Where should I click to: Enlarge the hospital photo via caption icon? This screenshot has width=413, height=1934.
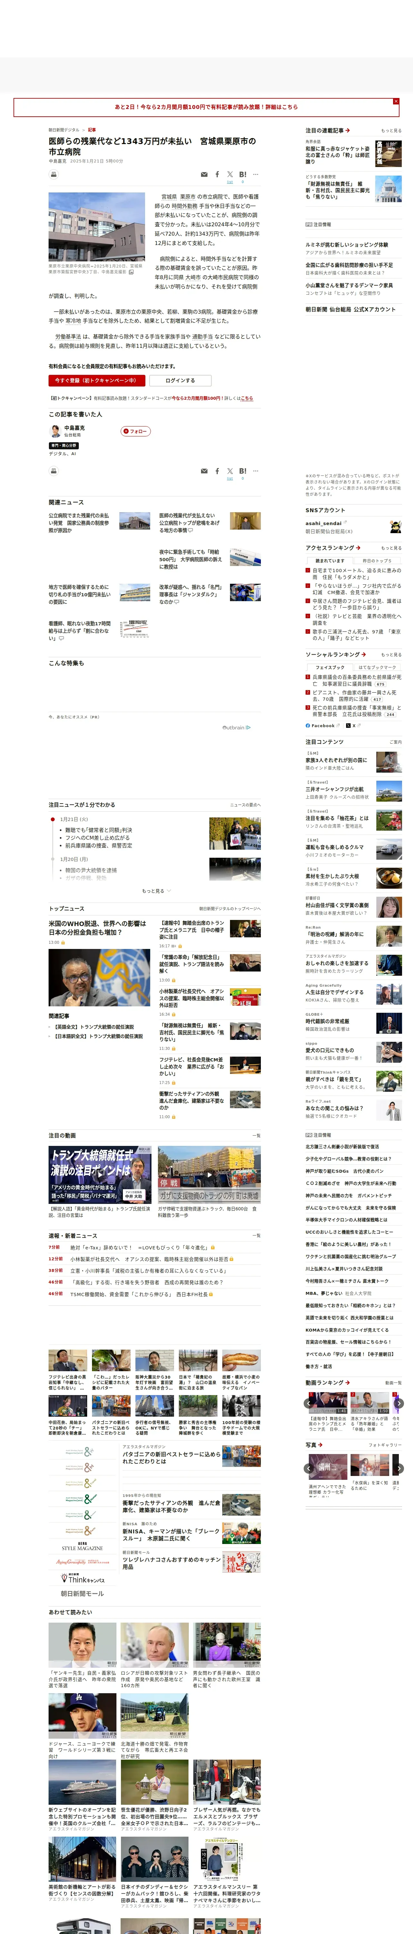131,272
